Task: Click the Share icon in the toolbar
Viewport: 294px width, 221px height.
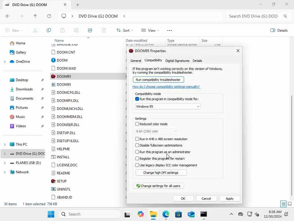Action: 90,30
